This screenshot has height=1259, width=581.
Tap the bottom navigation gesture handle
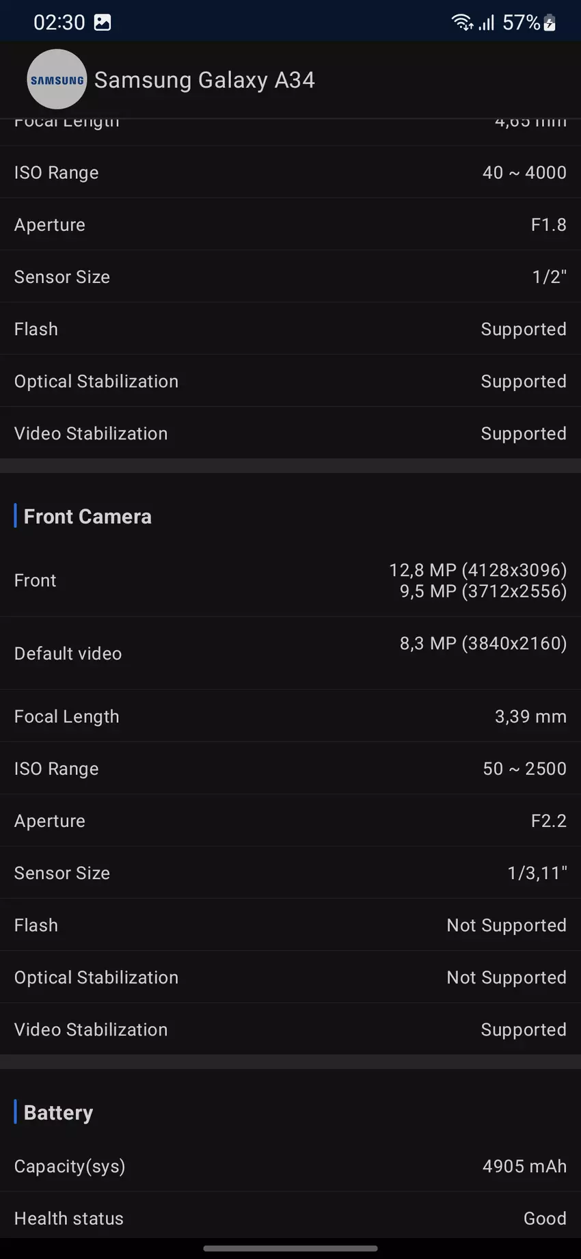(290, 1249)
